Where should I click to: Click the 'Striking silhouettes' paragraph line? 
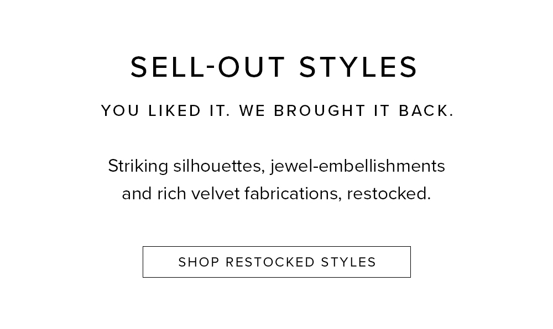tap(276, 166)
